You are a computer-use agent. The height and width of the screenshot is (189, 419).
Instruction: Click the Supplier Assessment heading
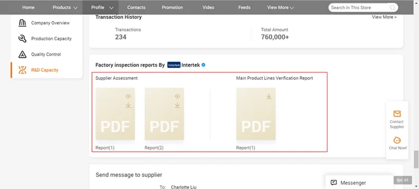coord(117,79)
